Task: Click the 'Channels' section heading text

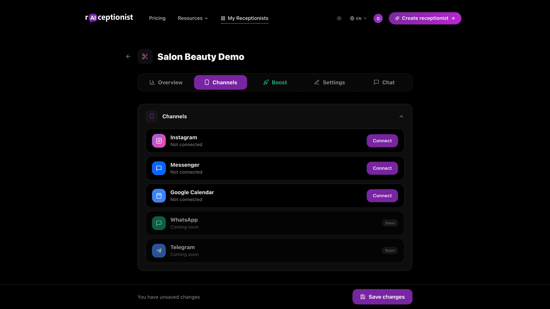Action: point(174,116)
